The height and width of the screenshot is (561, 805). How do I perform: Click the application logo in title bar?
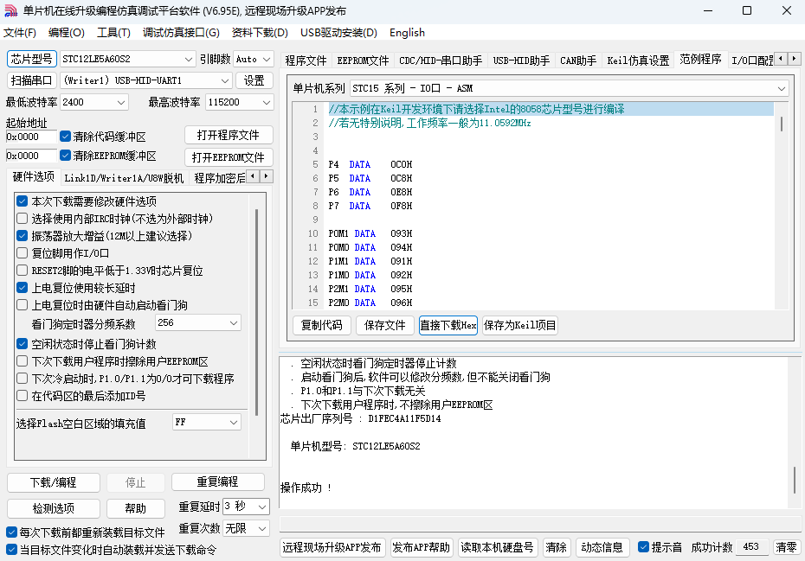click(x=11, y=11)
